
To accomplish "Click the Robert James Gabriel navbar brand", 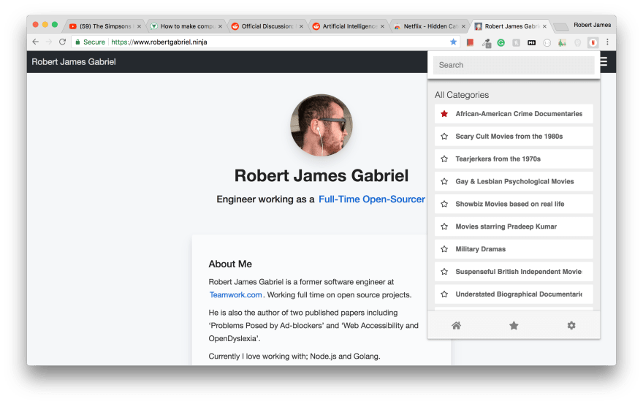I will point(74,62).
